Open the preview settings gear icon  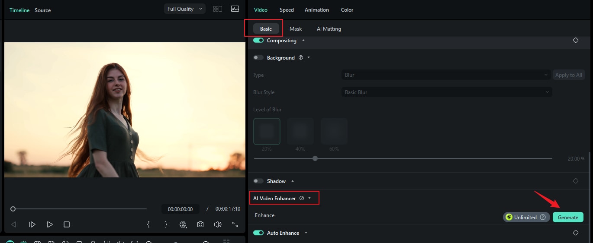click(x=183, y=224)
